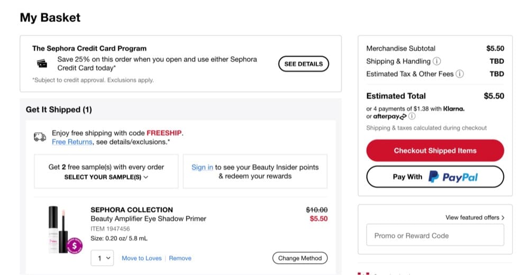Click the Shipping & Handling info icon
This screenshot has height=275, width=529.
tap(436, 61)
